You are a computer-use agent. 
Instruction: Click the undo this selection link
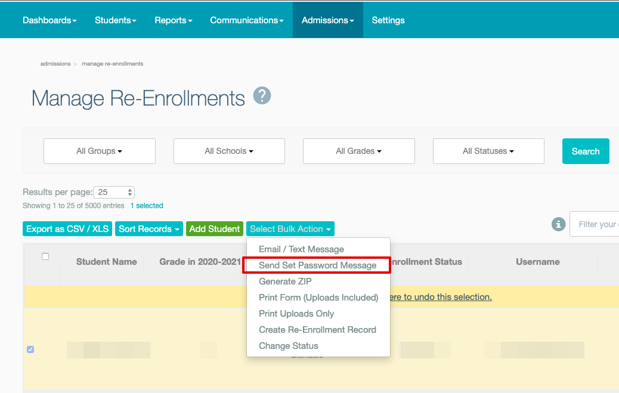click(x=441, y=297)
